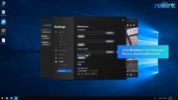Select the Camera menu in Settings sidebar
This screenshot has width=178, height=100.
[x=61, y=32]
